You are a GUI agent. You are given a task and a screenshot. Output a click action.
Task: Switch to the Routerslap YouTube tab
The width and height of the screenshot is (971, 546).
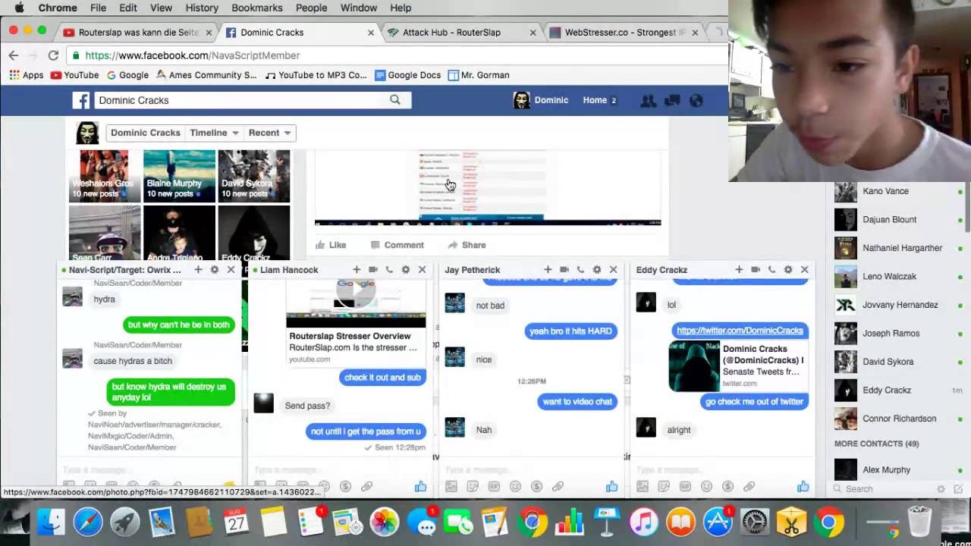point(138,33)
